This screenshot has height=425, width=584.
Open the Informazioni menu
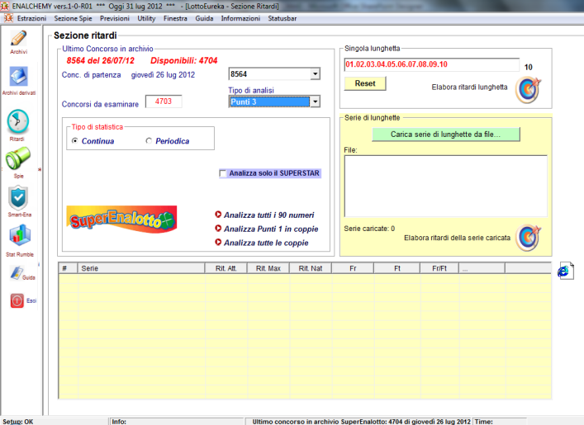coord(240,18)
